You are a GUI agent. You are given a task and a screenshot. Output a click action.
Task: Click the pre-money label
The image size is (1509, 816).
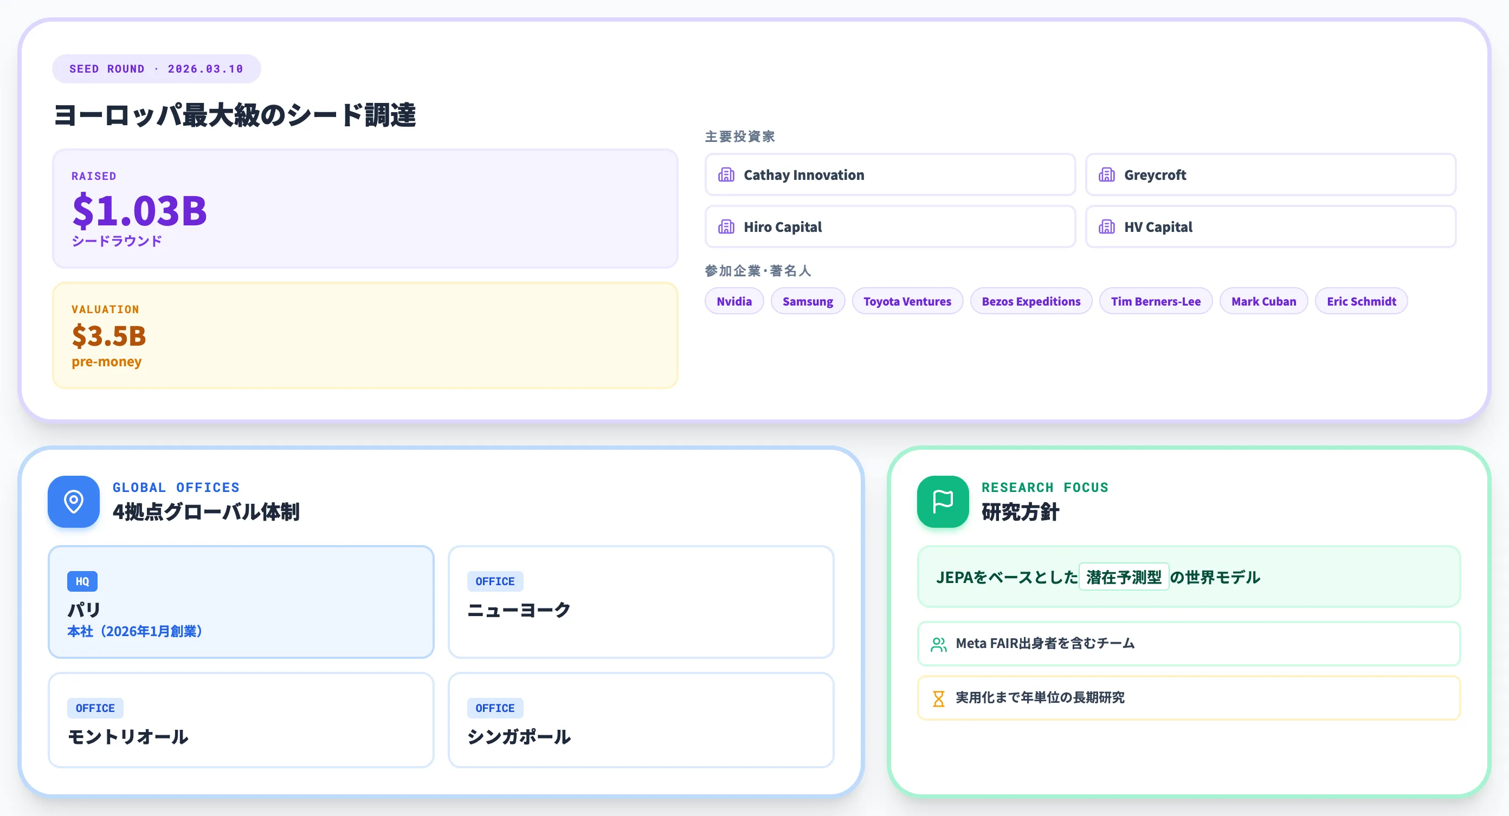coord(107,361)
